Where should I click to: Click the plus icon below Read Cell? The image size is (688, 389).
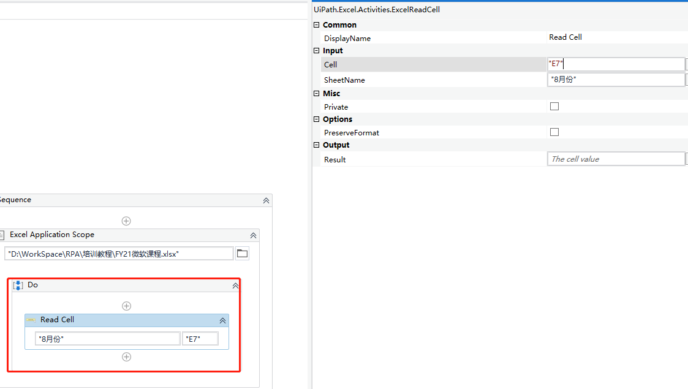[126, 357]
